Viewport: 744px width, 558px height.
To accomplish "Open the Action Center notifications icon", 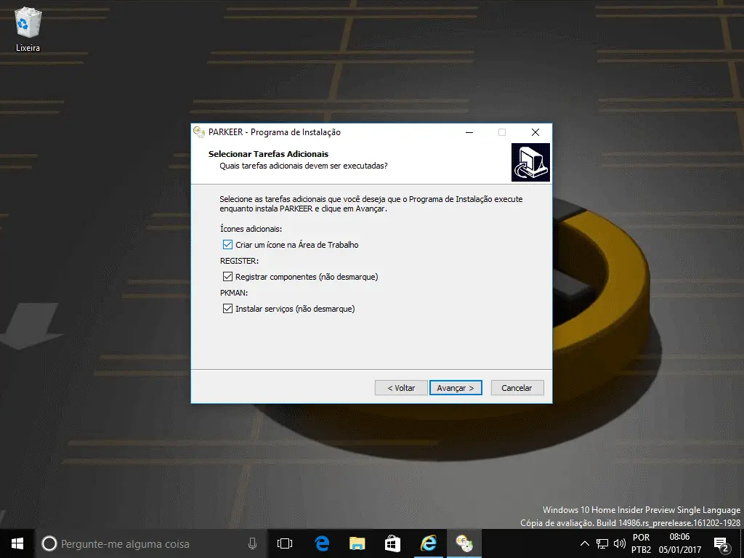I will [721, 543].
